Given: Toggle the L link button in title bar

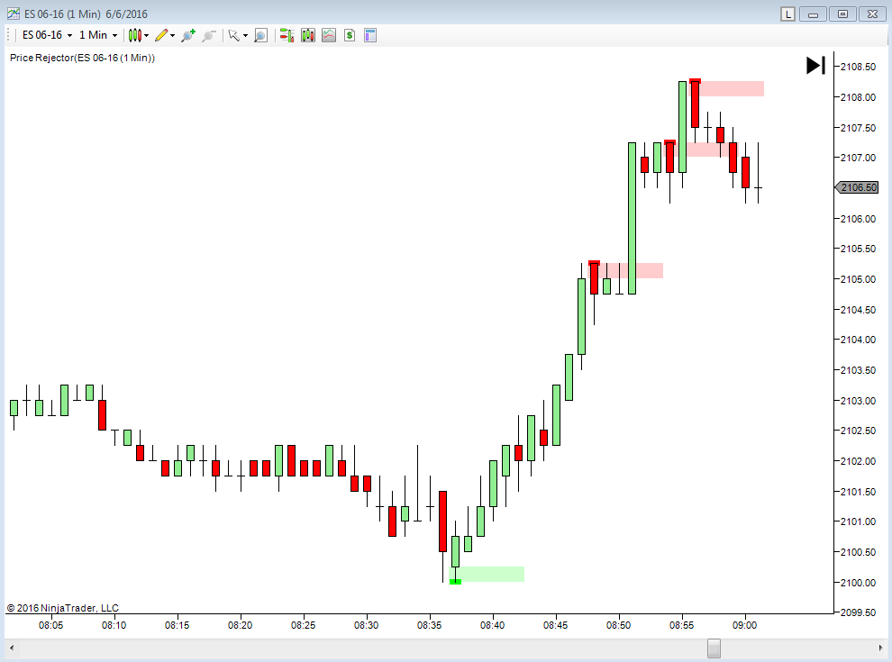Looking at the screenshot, I should click(787, 14).
